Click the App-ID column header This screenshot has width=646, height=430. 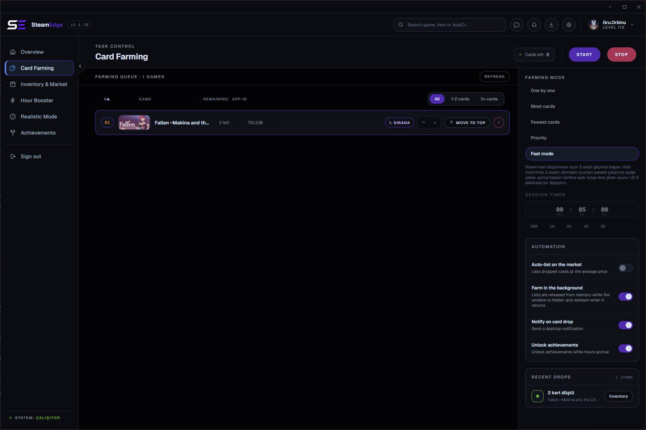tap(239, 99)
